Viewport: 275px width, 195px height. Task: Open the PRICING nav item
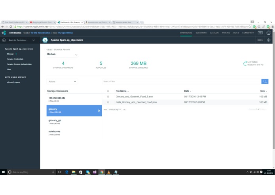click(x=226, y=33)
